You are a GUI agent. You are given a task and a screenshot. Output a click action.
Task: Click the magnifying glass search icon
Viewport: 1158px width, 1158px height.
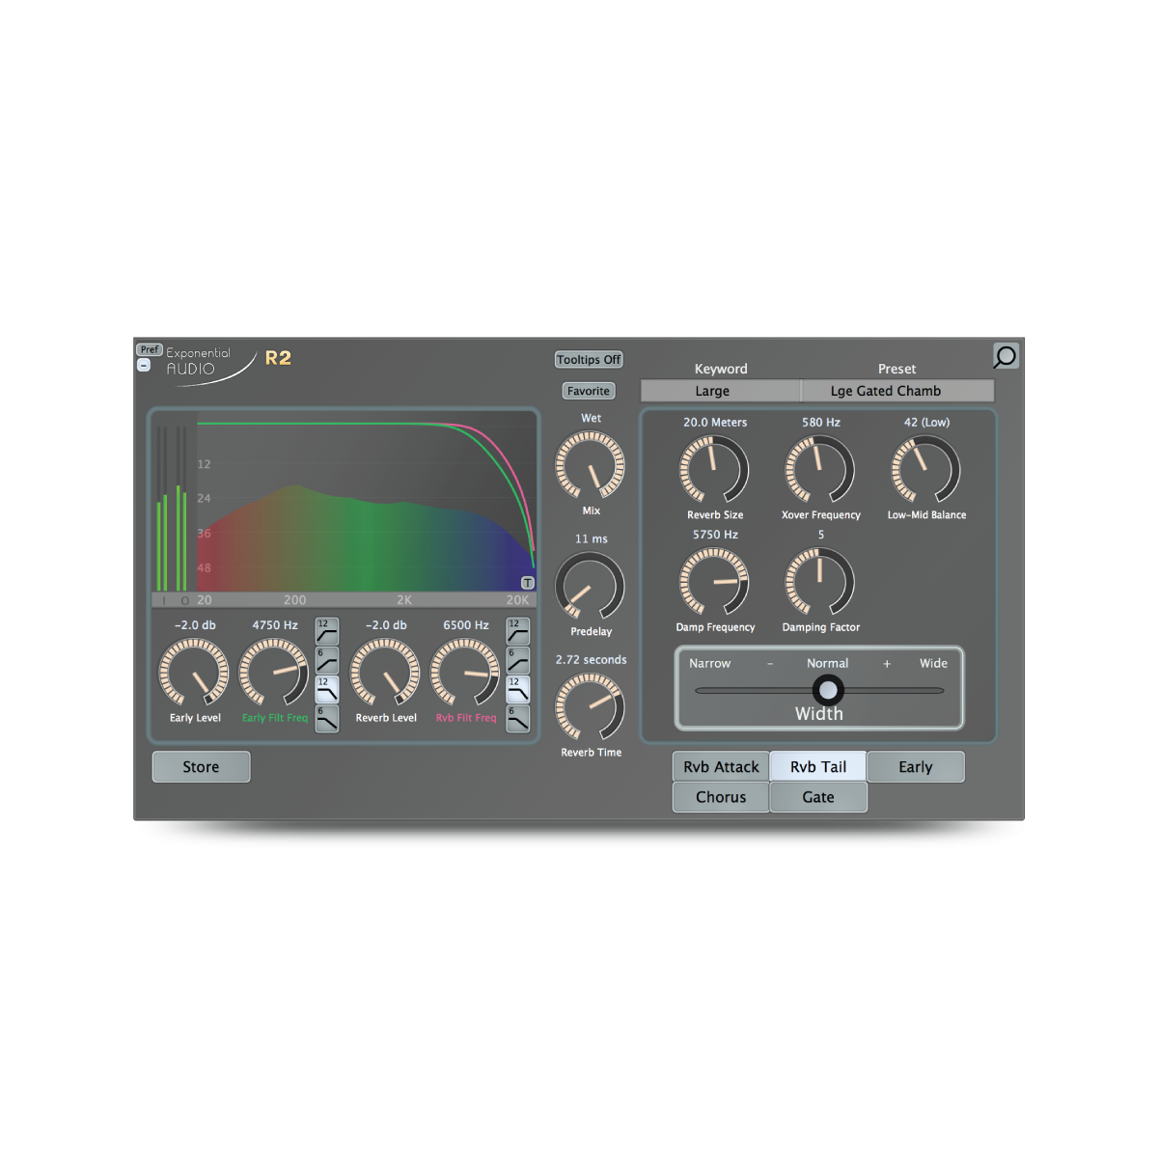point(1005,356)
